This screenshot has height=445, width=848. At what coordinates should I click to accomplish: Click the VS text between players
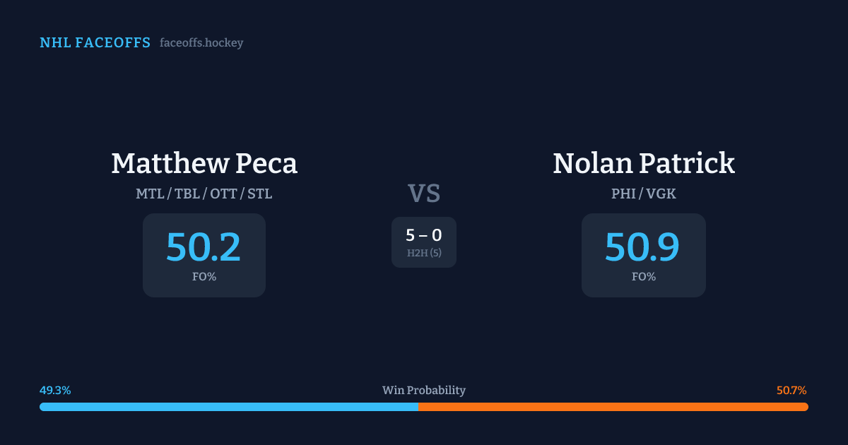(x=424, y=194)
